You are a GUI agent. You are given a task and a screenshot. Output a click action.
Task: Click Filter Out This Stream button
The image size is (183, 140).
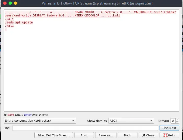point(53,135)
